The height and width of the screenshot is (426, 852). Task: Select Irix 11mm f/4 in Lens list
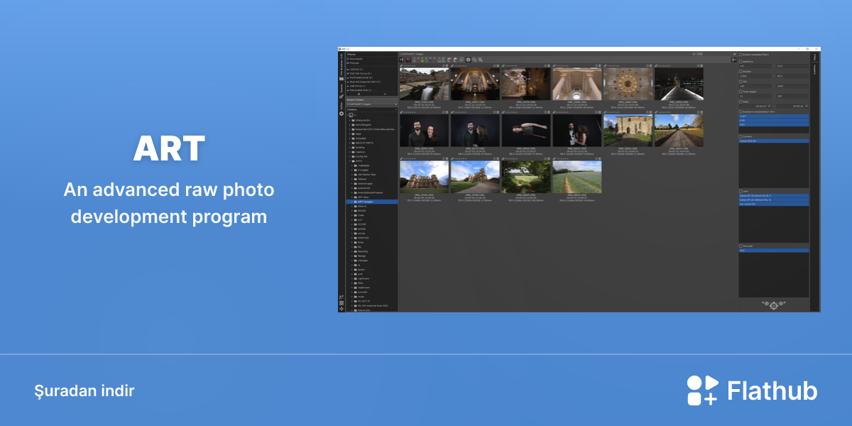(x=774, y=204)
